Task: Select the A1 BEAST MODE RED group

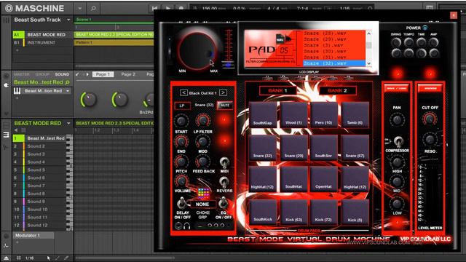Action: tap(43, 35)
